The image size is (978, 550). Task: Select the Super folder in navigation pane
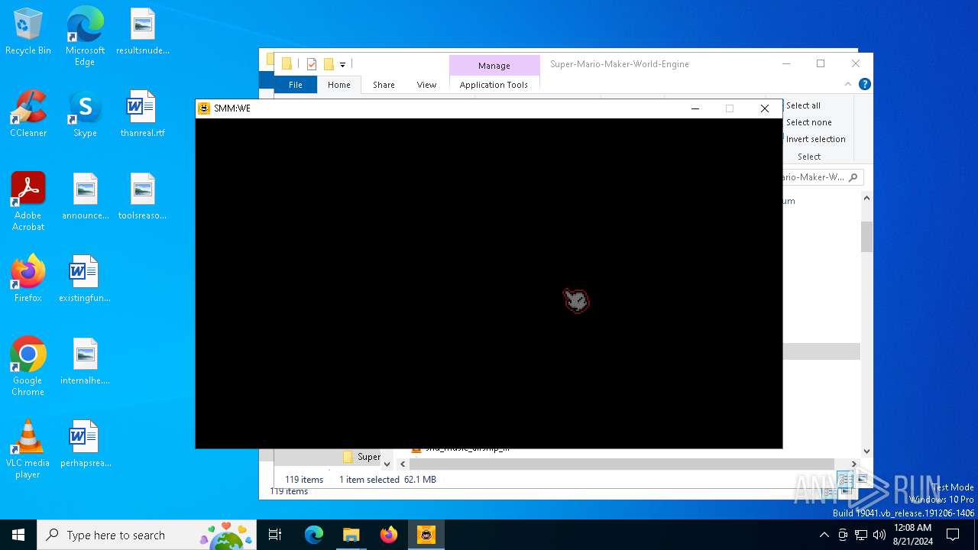tap(361, 457)
